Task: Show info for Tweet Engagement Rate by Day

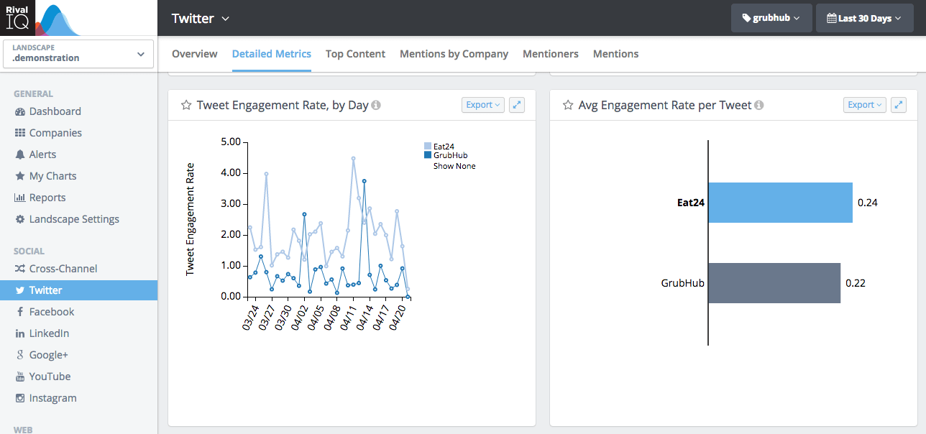Action: tap(376, 105)
